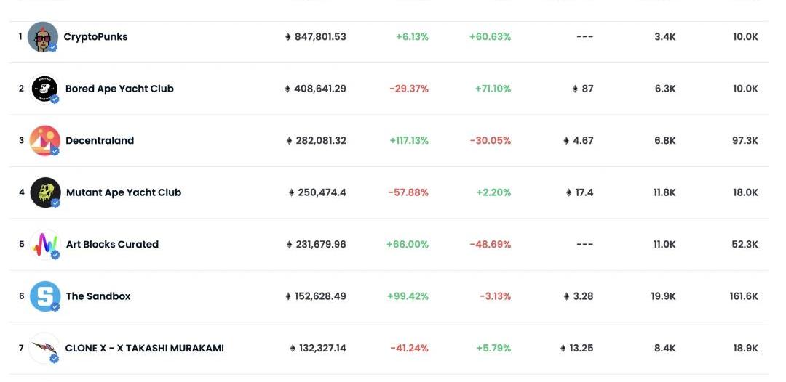The image size is (786, 382).
Task: Open the CryptoPunks collection link
Action: (95, 37)
